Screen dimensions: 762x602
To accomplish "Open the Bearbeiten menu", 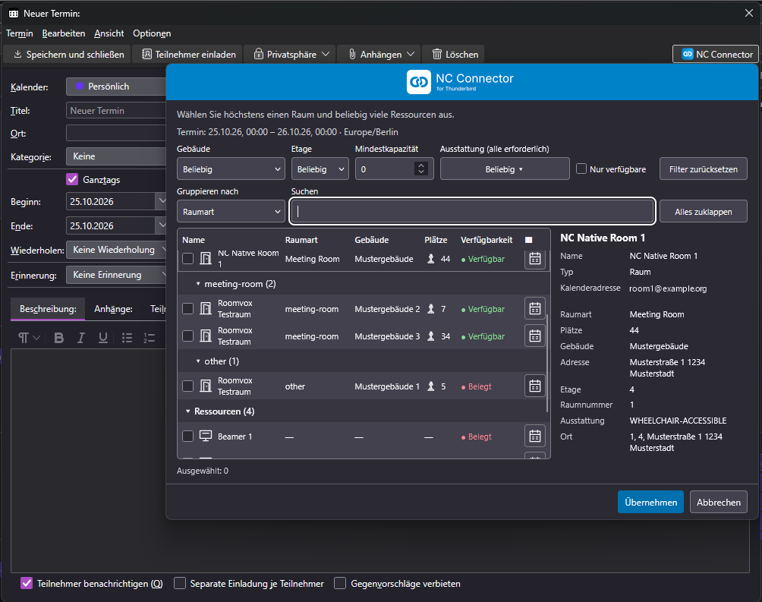I will coord(64,33).
